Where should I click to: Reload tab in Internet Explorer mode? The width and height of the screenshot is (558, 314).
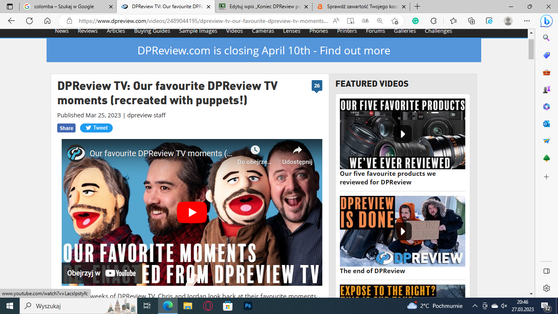[x=489, y=21]
